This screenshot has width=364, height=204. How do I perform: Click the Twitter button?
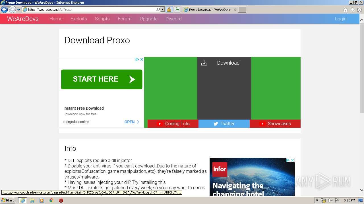[224, 124]
